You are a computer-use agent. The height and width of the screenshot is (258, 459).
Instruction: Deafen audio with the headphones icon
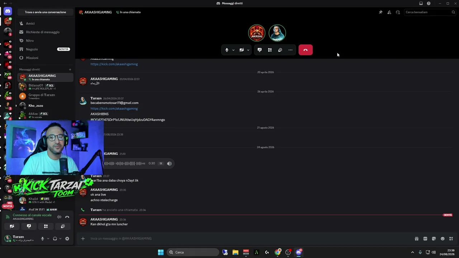55,239
